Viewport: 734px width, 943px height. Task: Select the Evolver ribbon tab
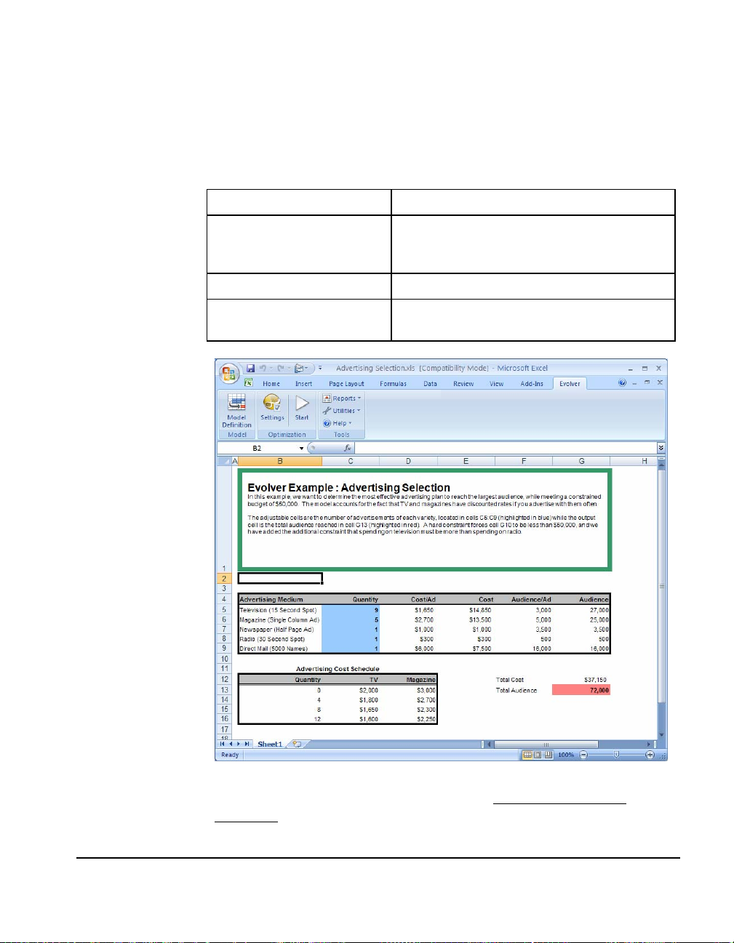[x=570, y=384]
